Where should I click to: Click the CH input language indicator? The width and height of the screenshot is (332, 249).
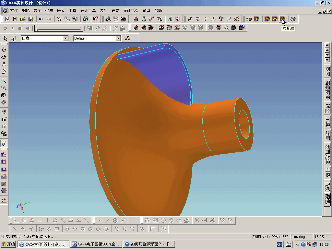pyautogui.click(x=279, y=244)
